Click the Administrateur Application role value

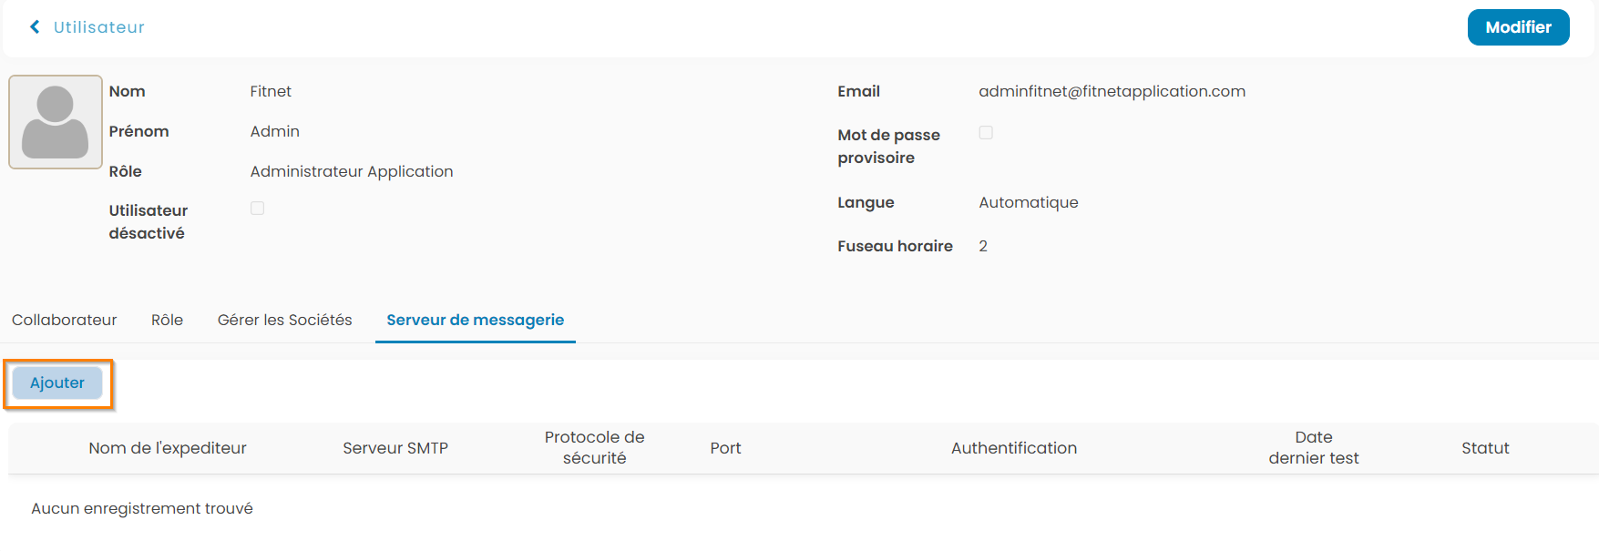coord(352,172)
